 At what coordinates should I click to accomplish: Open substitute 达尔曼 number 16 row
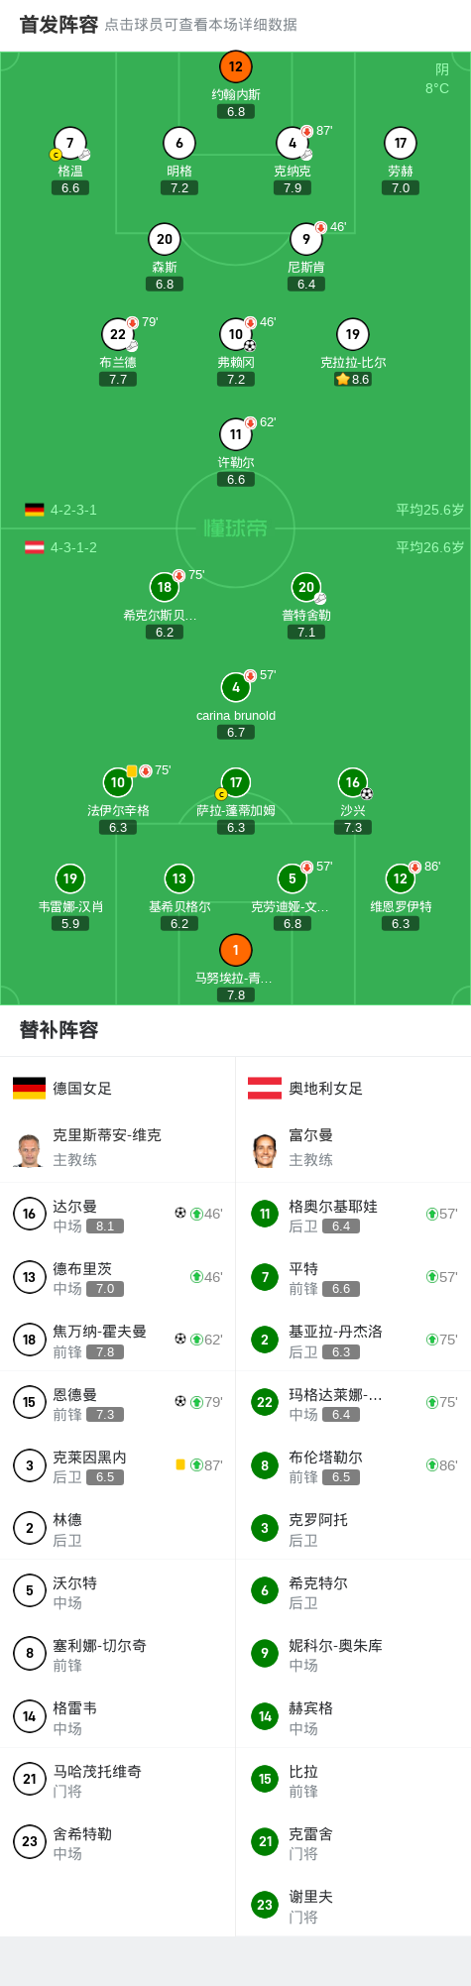(x=118, y=1214)
